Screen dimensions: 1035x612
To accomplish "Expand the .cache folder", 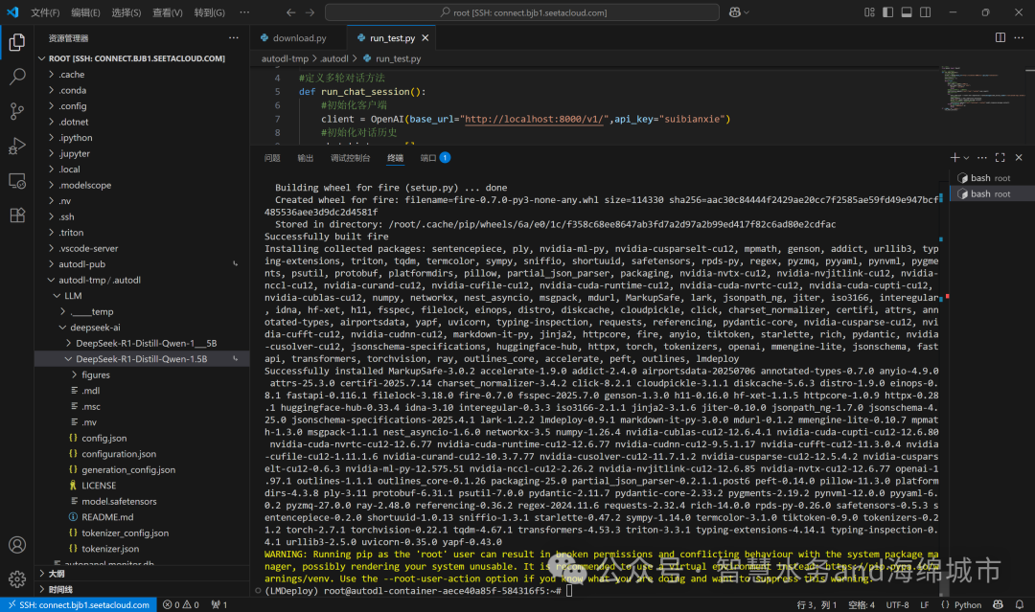I will (x=143, y=75).
